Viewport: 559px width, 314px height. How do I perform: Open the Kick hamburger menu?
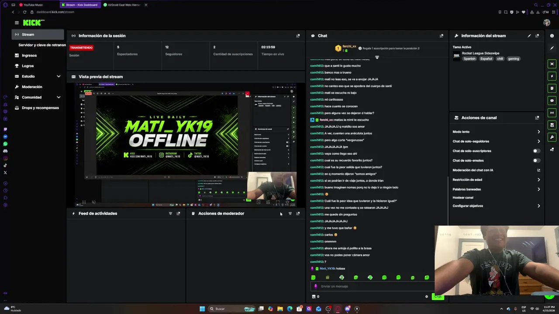pyautogui.click(x=17, y=23)
